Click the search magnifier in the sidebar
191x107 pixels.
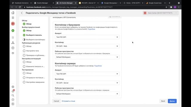click(13, 95)
